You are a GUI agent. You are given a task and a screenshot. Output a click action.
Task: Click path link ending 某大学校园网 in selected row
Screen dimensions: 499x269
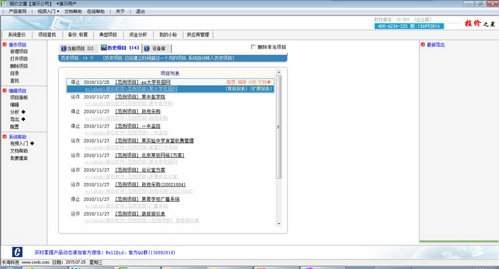coord(131,89)
